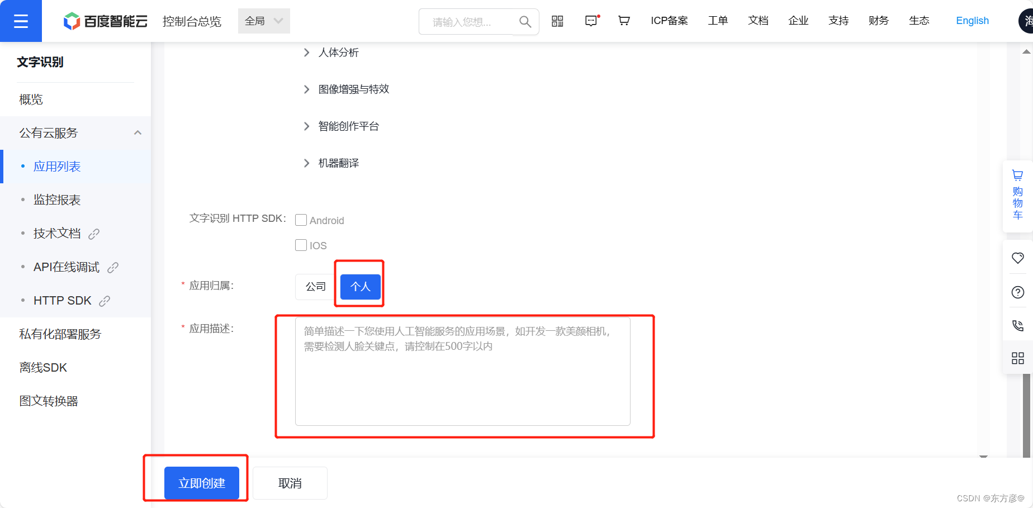Open 财务 from the top menu bar
Screen dimensions: 1033x508
pyautogui.click(x=878, y=21)
